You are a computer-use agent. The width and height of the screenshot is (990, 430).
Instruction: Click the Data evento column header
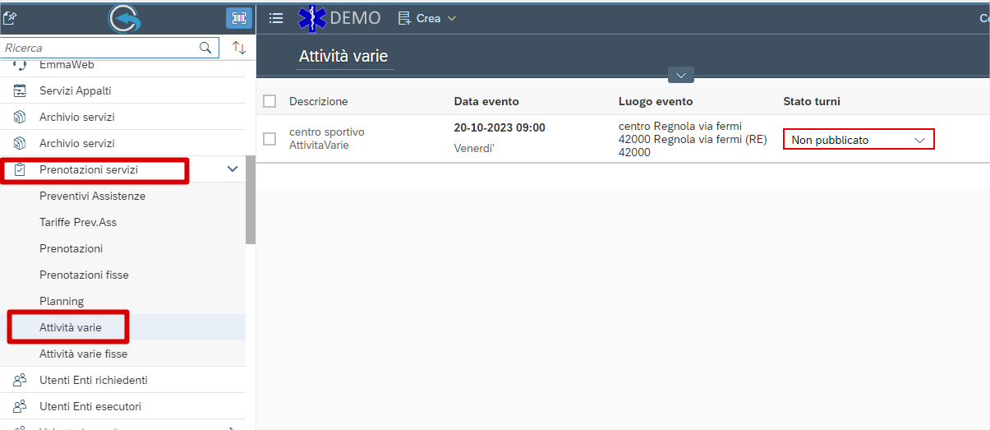pyautogui.click(x=486, y=101)
